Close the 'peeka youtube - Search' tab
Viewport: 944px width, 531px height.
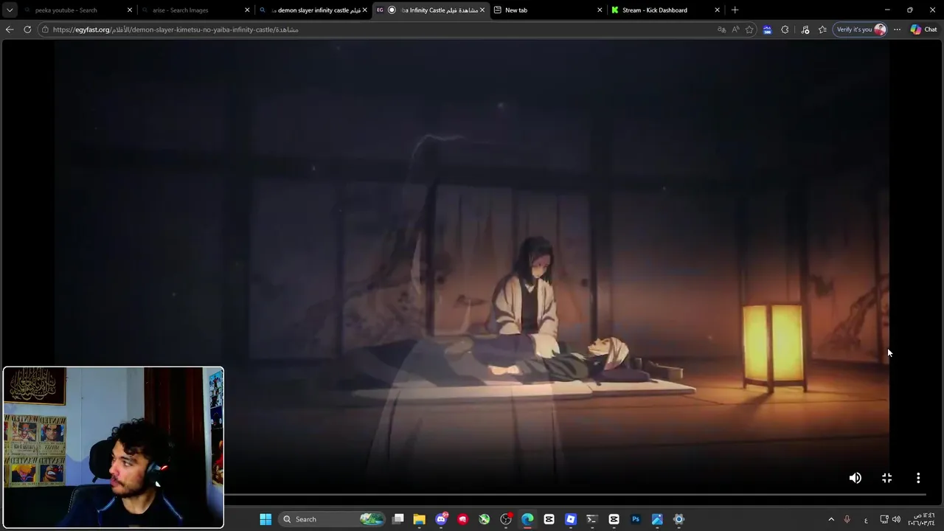(x=130, y=10)
